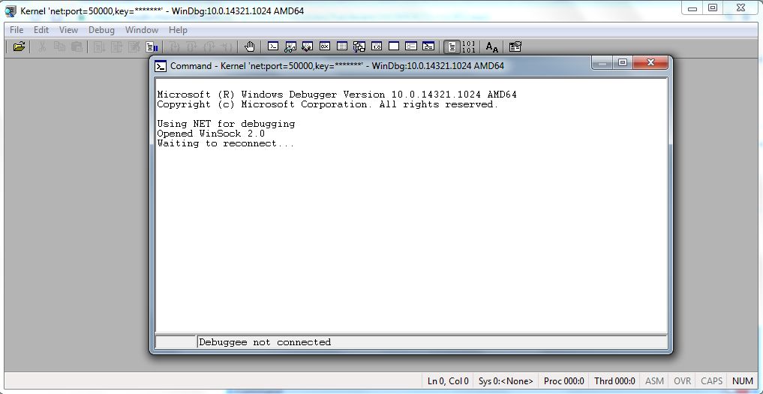763x394 pixels.
Task: Toggle Source Mode On toolbar button
Action: click(x=452, y=47)
